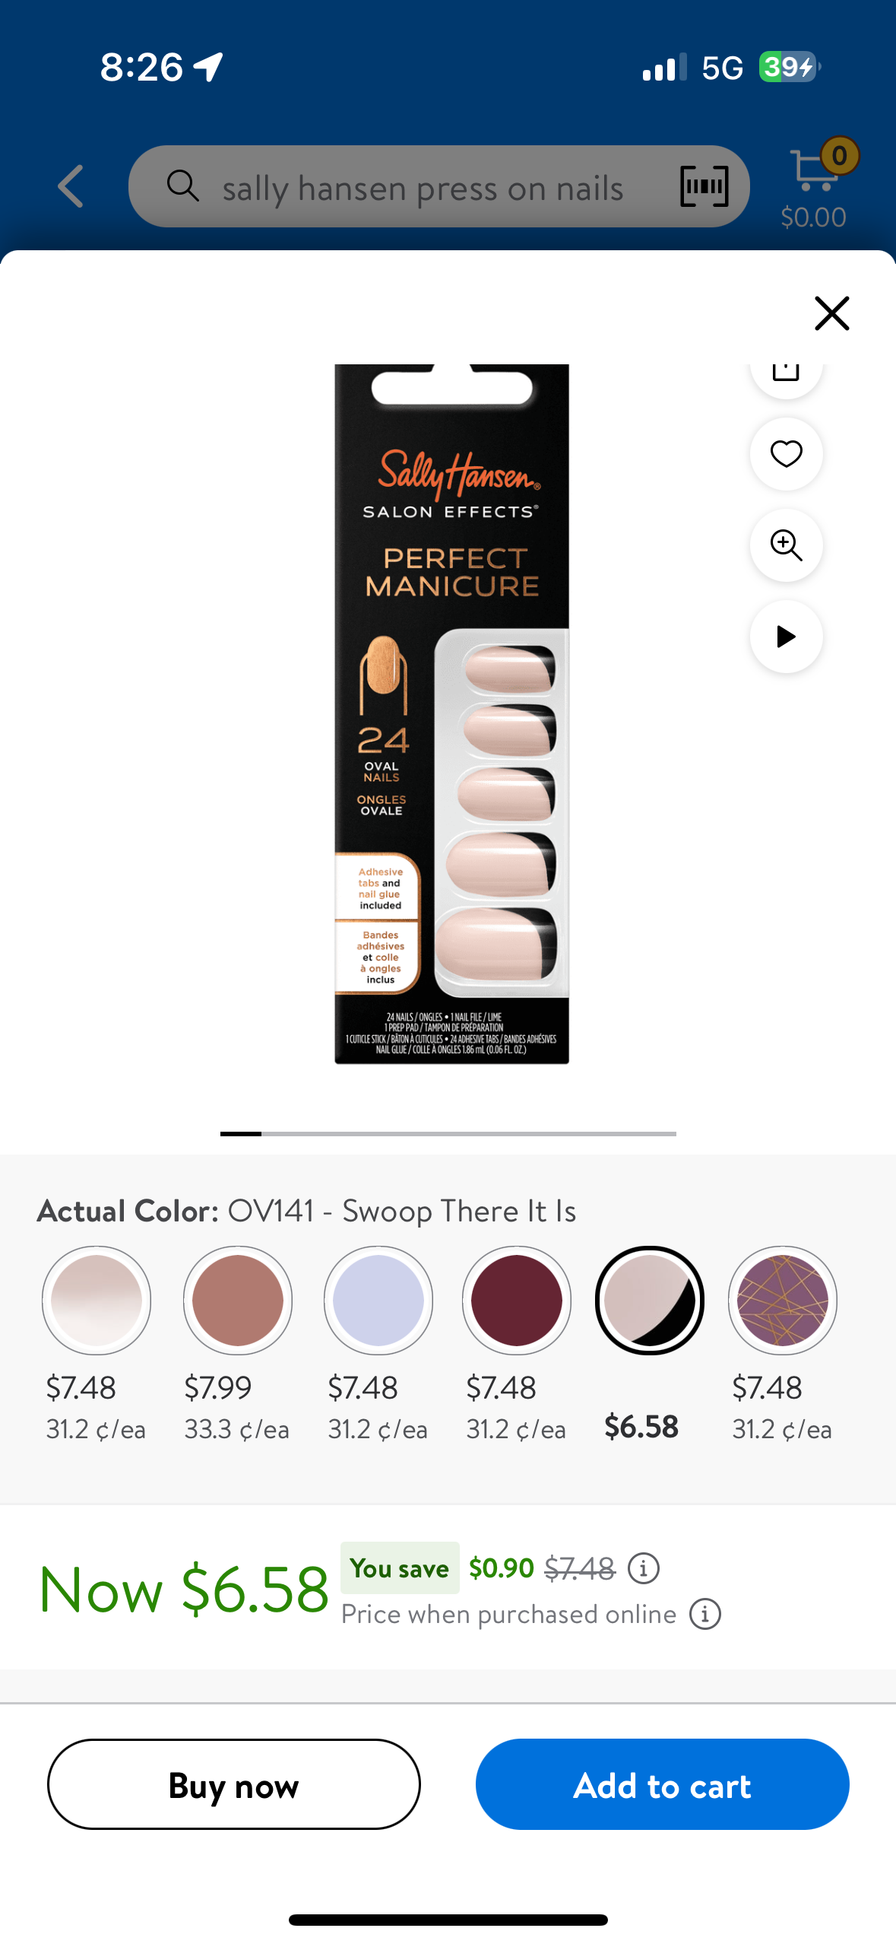Tap info icon next to $7.48 strikethrough price
The height and width of the screenshot is (1944, 896).
(x=644, y=1568)
